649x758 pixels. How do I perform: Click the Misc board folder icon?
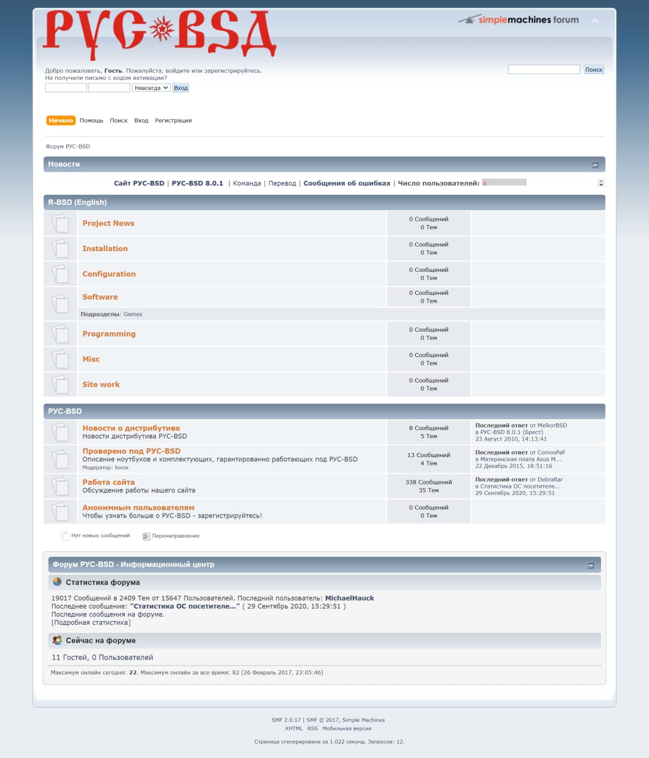click(60, 359)
